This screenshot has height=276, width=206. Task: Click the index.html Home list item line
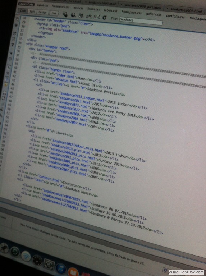pos(68,76)
